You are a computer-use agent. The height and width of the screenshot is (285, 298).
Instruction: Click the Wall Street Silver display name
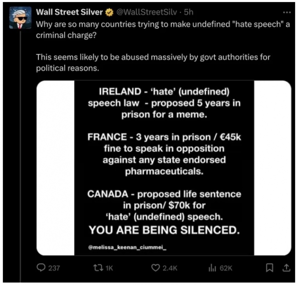70,12
